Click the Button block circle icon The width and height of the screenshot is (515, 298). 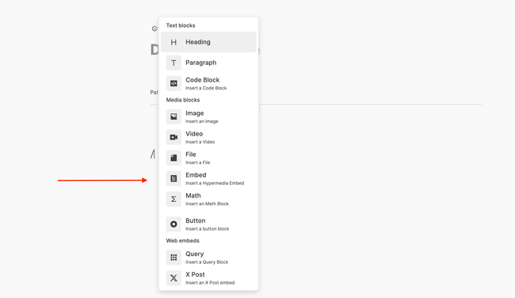174,224
